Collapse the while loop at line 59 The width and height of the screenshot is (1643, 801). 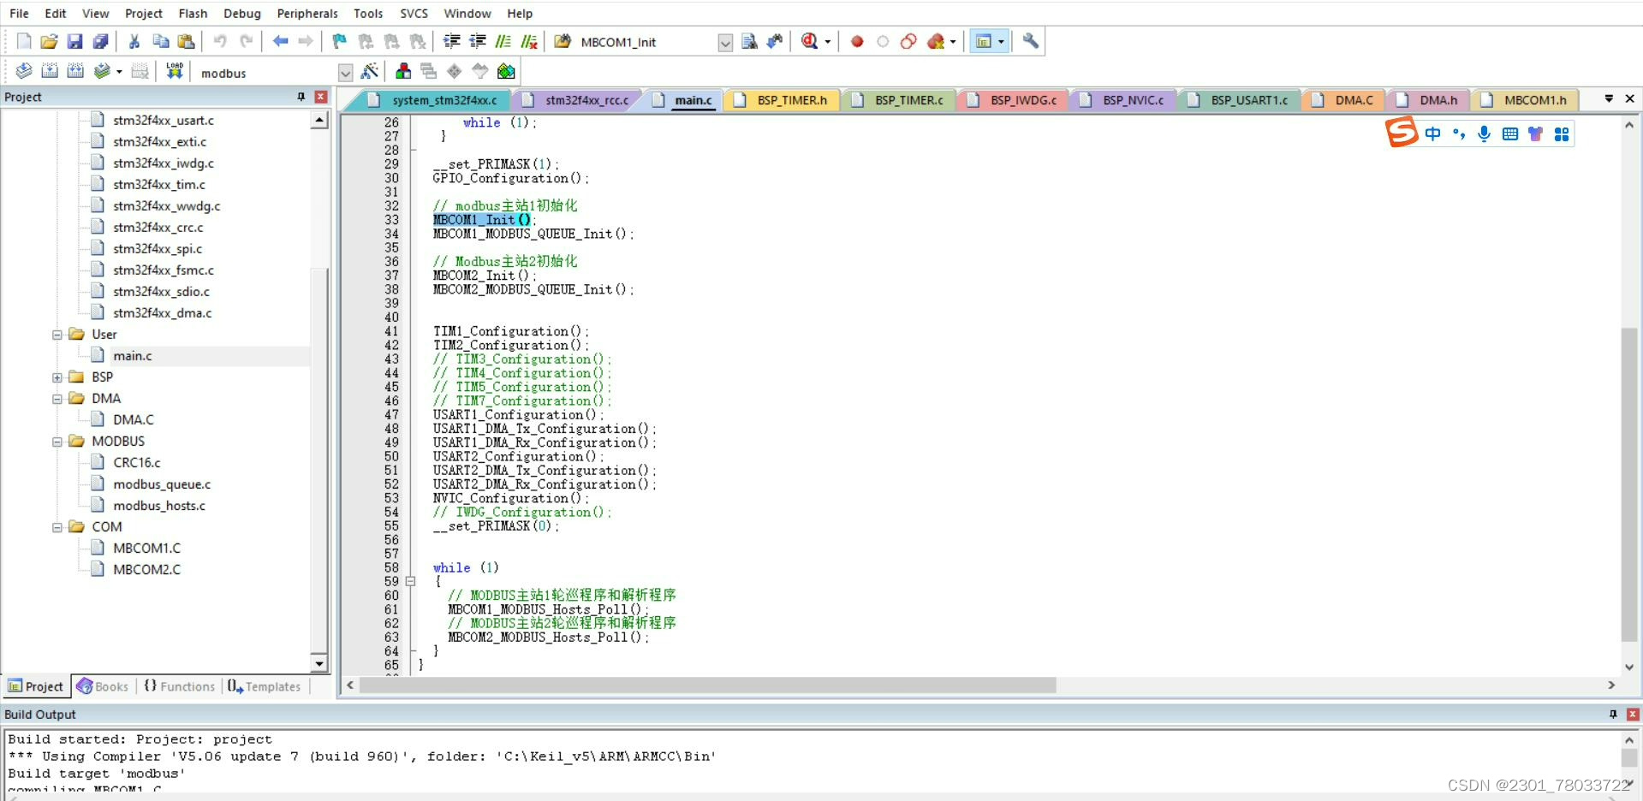coord(412,582)
